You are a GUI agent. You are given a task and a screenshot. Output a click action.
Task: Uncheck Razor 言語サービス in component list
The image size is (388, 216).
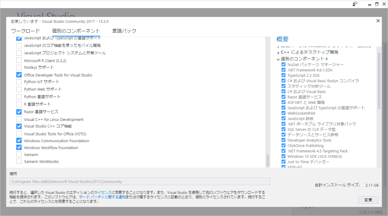19,112
